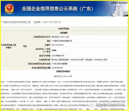This screenshot has height=111, width=129.
Task: Click the heading 注册号:440111000768136
Action: tap(47, 22)
